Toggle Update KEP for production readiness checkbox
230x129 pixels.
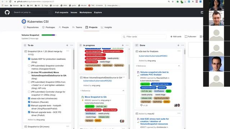pos(29,59)
